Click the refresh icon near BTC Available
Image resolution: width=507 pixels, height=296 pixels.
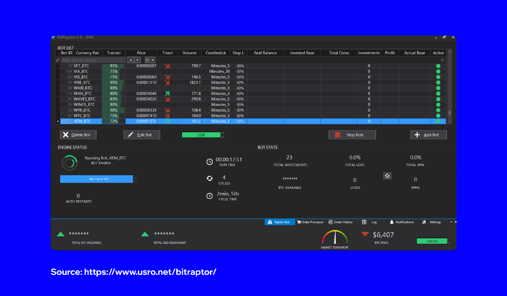387,176
